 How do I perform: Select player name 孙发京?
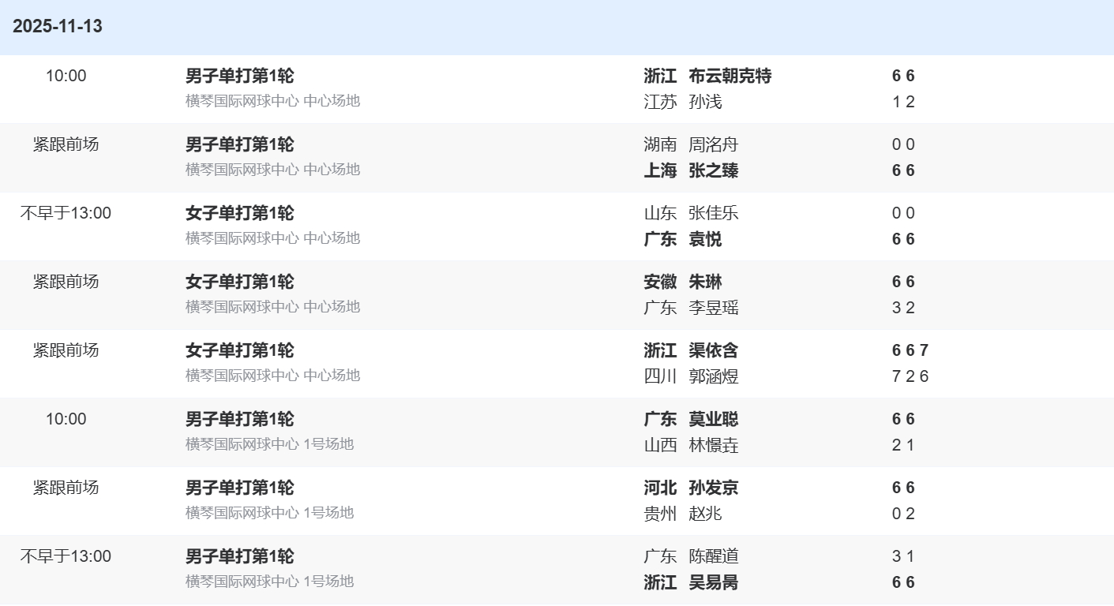(x=714, y=488)
